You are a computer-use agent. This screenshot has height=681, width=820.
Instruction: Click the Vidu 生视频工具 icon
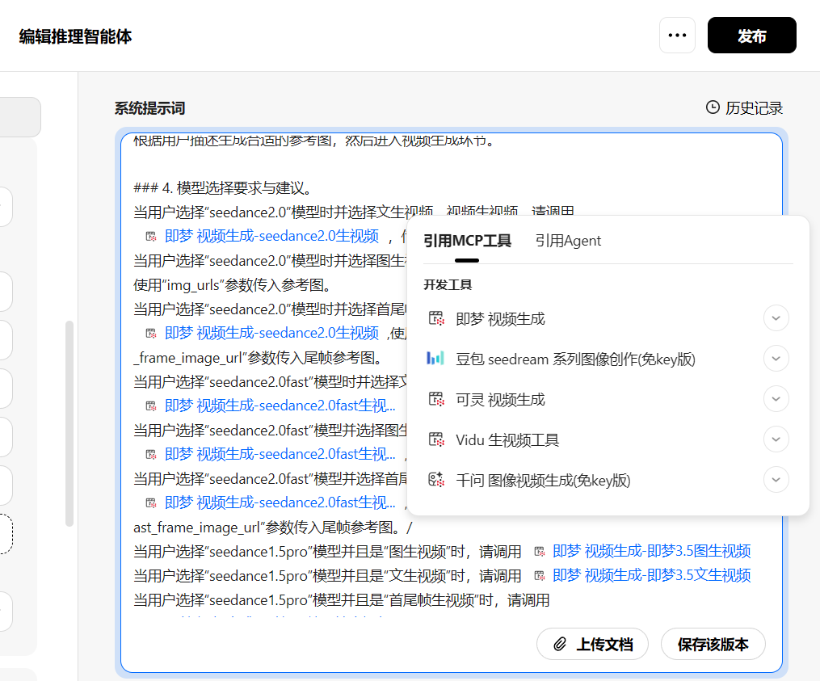436,439
